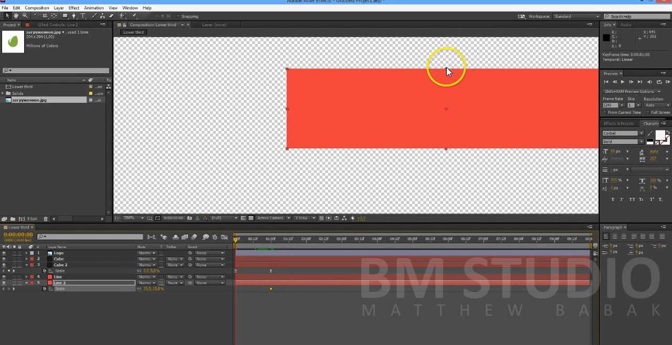Click the Brainstorm icon in timeline
This screenshot has height=345, width=672.
point(206,237)
